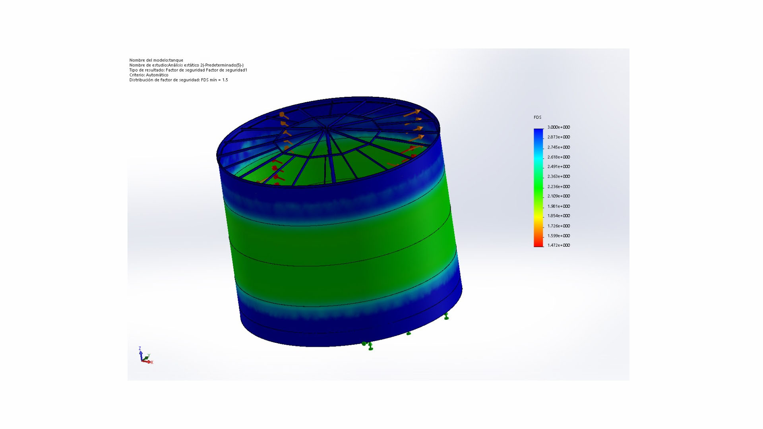Click the red bottom of color legend
The width and height of the screenshot is (763, 429).
[x=538, y=243]
